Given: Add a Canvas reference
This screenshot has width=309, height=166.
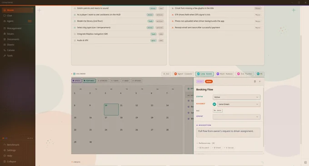Looking at the screenshot, I should (x=229, y=148).
